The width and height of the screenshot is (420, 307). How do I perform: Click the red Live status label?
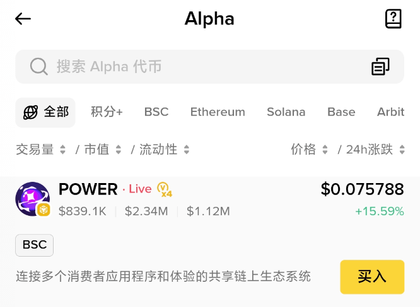pos(140,189)
